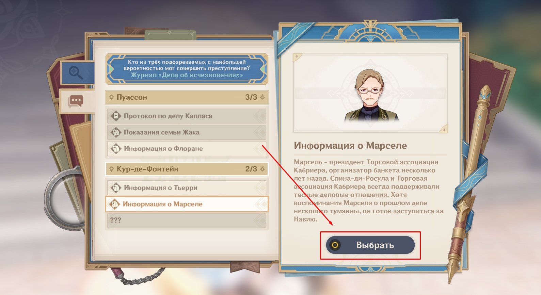Click the locked ??? clue entry
The height and width of the screenshot is (295, 541).
click(x=187, y=220)
